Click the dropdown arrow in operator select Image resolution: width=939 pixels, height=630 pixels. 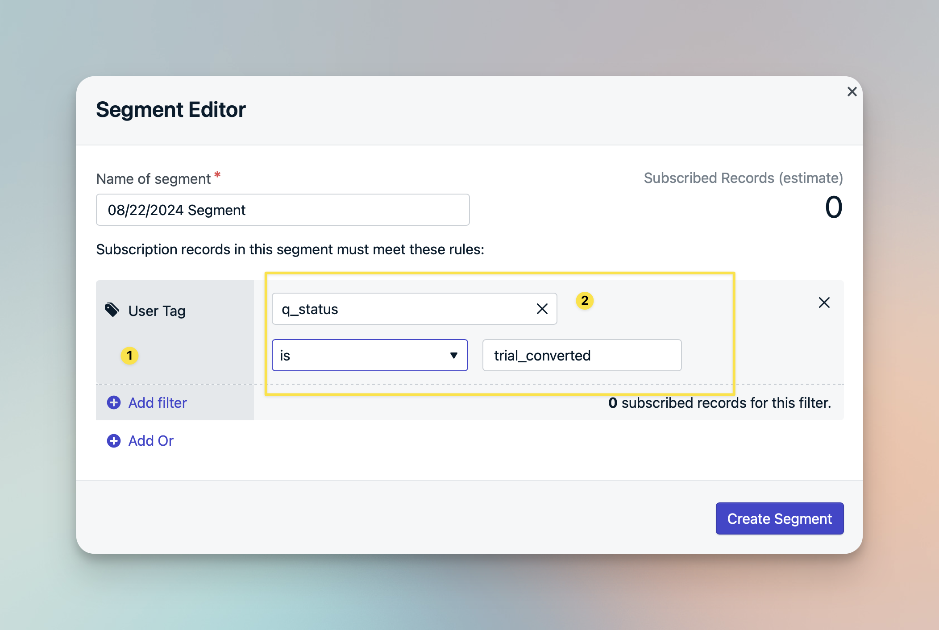coord(453,355)
